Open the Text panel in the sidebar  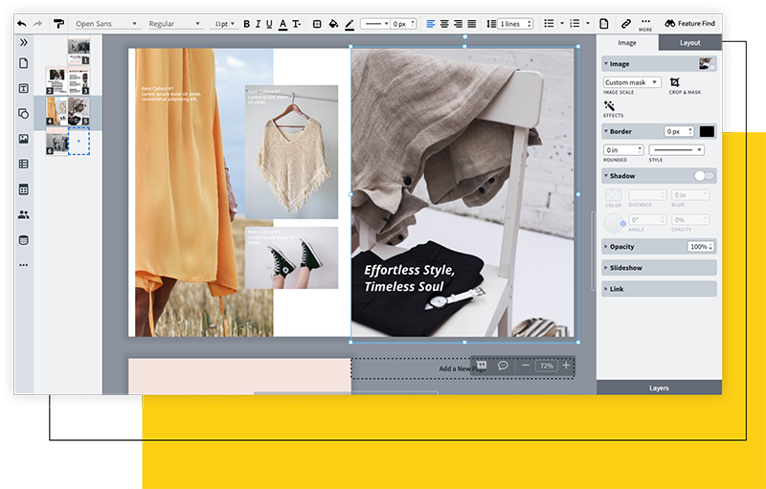tap(23, 88)
